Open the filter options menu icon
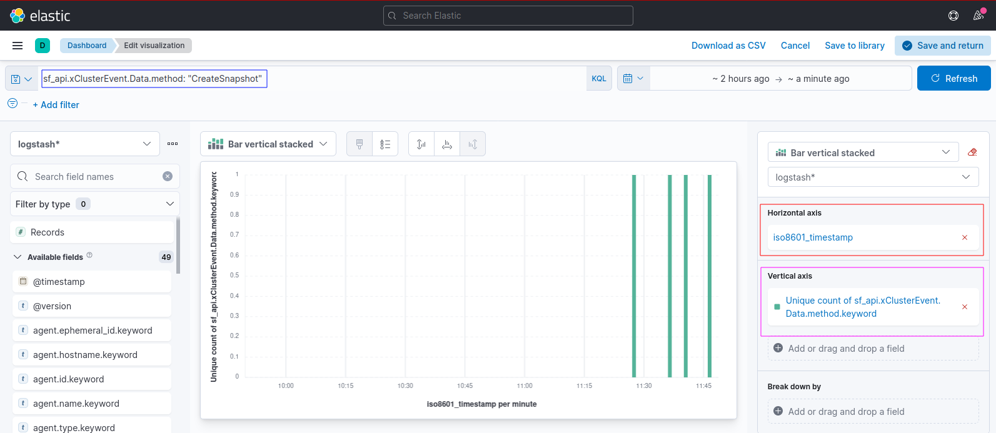 point(13,103)
